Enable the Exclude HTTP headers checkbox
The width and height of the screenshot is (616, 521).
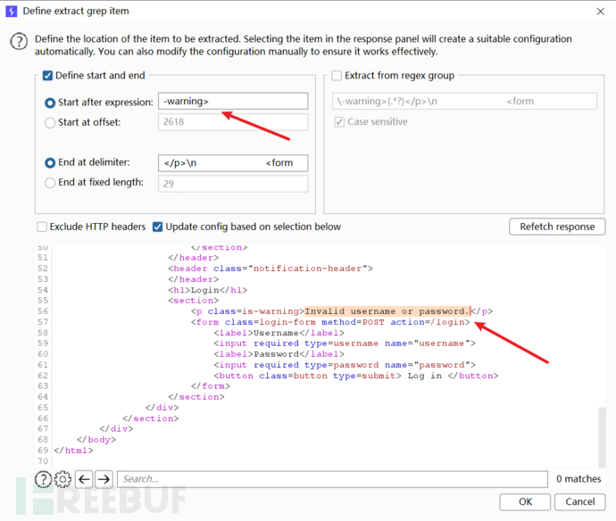[42, 227]
